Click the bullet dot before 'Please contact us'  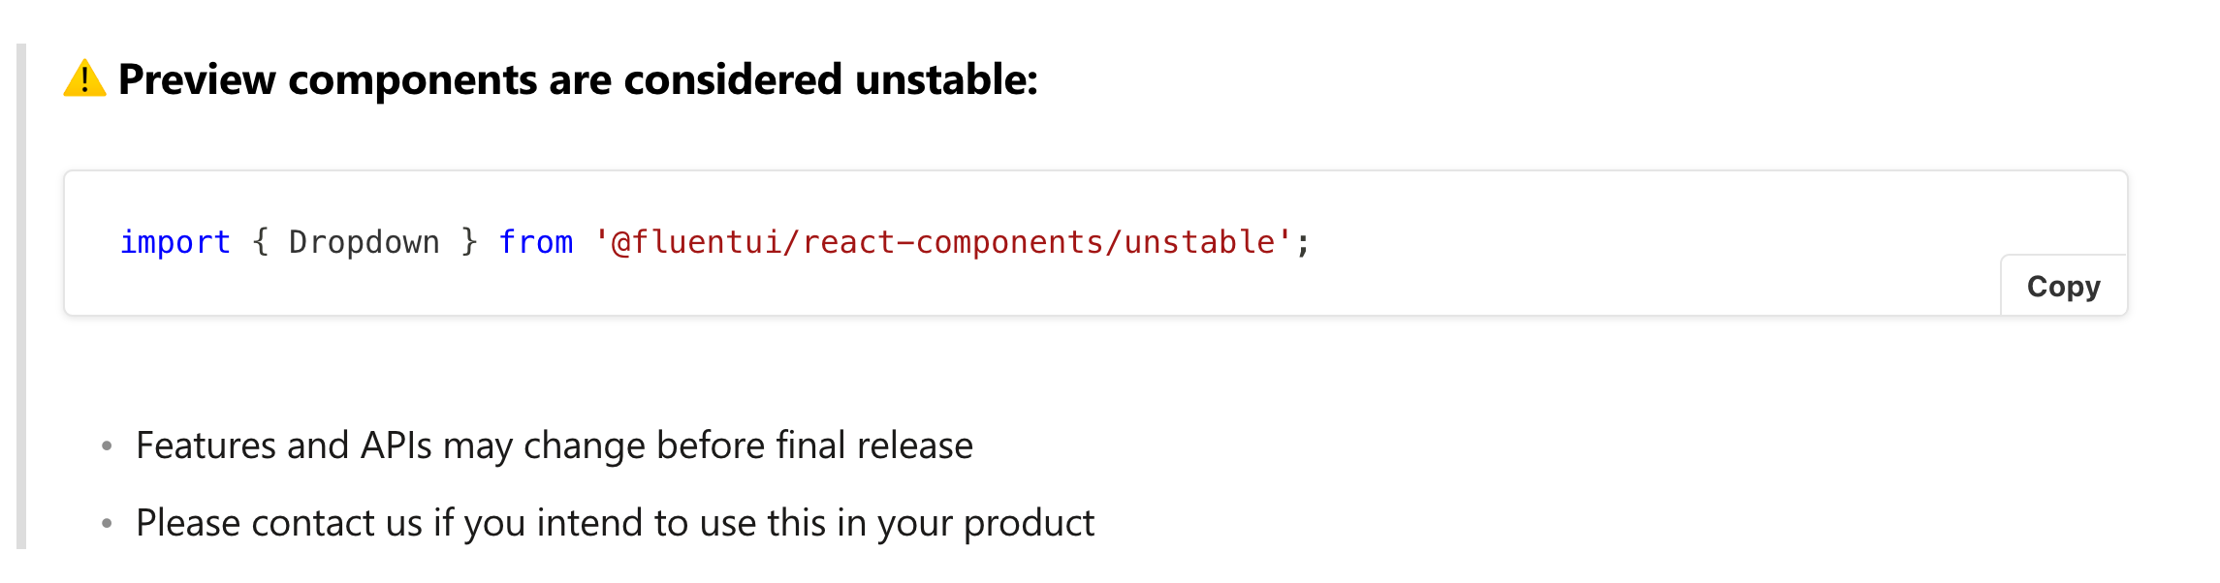(107, 524)
